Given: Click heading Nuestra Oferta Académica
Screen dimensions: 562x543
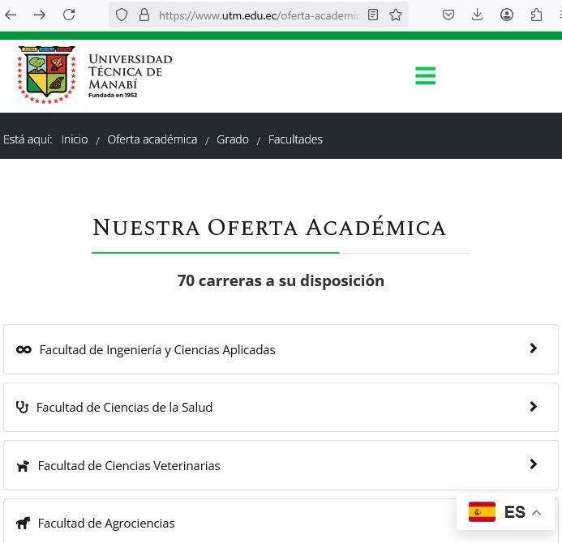Looking at the screenshot, I should tap(269, 227).
